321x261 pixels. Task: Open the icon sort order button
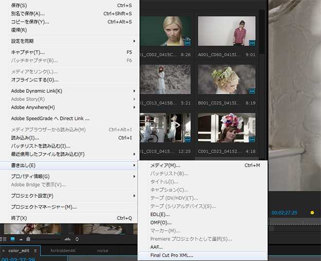point(78,239)
